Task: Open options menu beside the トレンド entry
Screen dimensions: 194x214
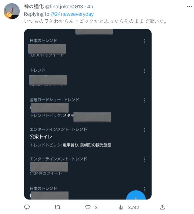Action: (x=144, y=71)
